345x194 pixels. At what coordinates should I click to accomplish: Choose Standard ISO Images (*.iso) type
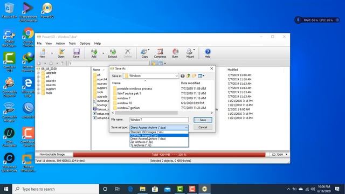coord(159,132)
